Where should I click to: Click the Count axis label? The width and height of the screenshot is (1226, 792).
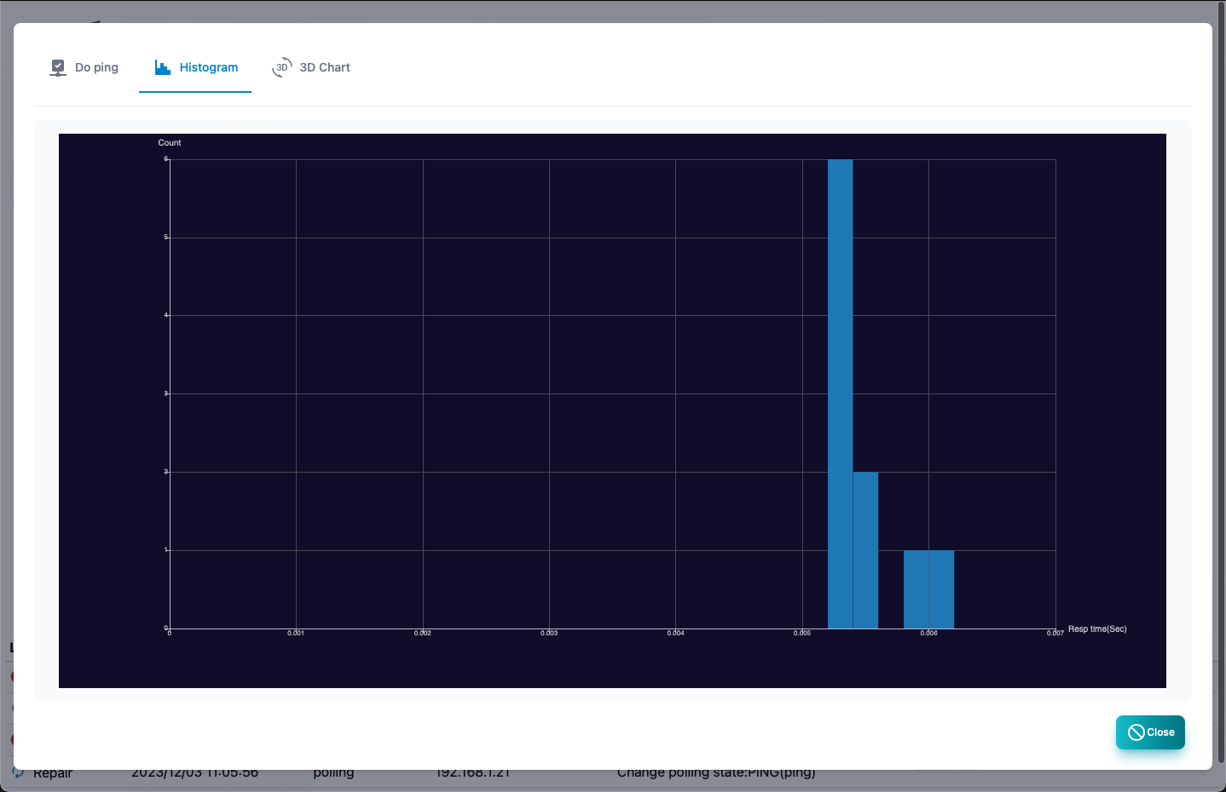pos(170,142)
